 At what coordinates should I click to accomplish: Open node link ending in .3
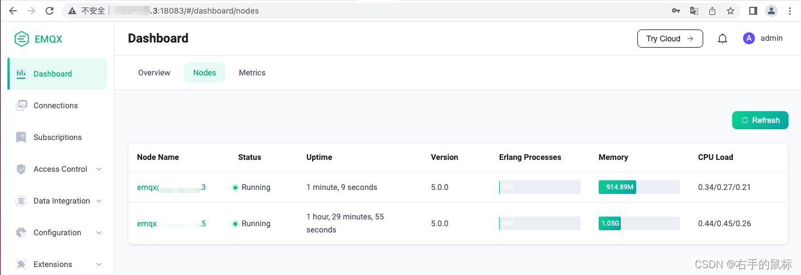tap(171, 187)
